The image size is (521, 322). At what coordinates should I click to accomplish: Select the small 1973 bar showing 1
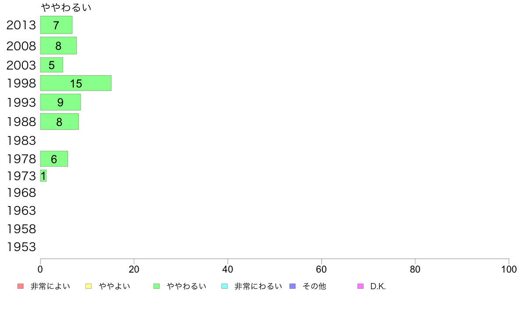tap(43, 176)
